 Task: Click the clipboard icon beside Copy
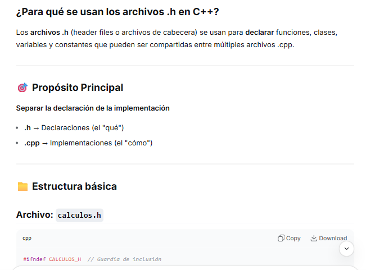point(281,238)
